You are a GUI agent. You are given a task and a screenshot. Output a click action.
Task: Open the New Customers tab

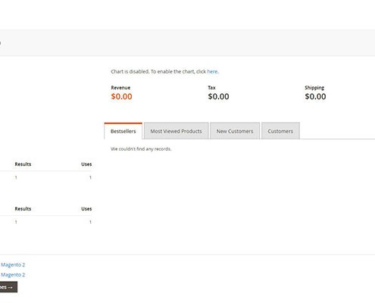tap(235, 131)
